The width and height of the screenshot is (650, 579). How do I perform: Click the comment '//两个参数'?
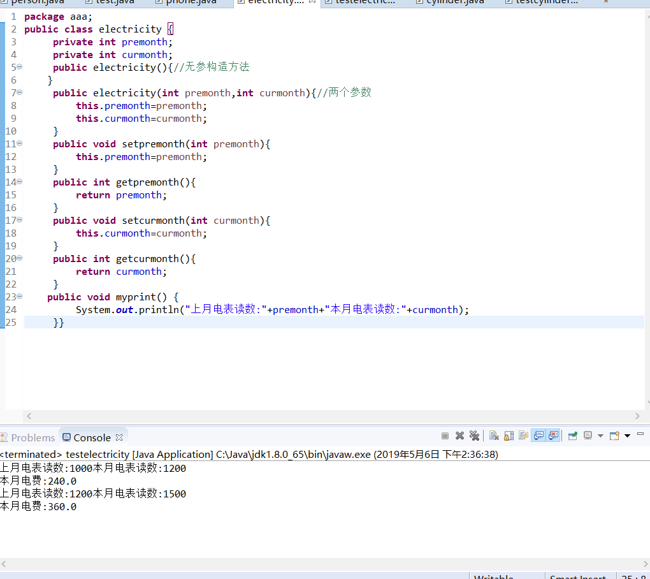coord(344,92)
